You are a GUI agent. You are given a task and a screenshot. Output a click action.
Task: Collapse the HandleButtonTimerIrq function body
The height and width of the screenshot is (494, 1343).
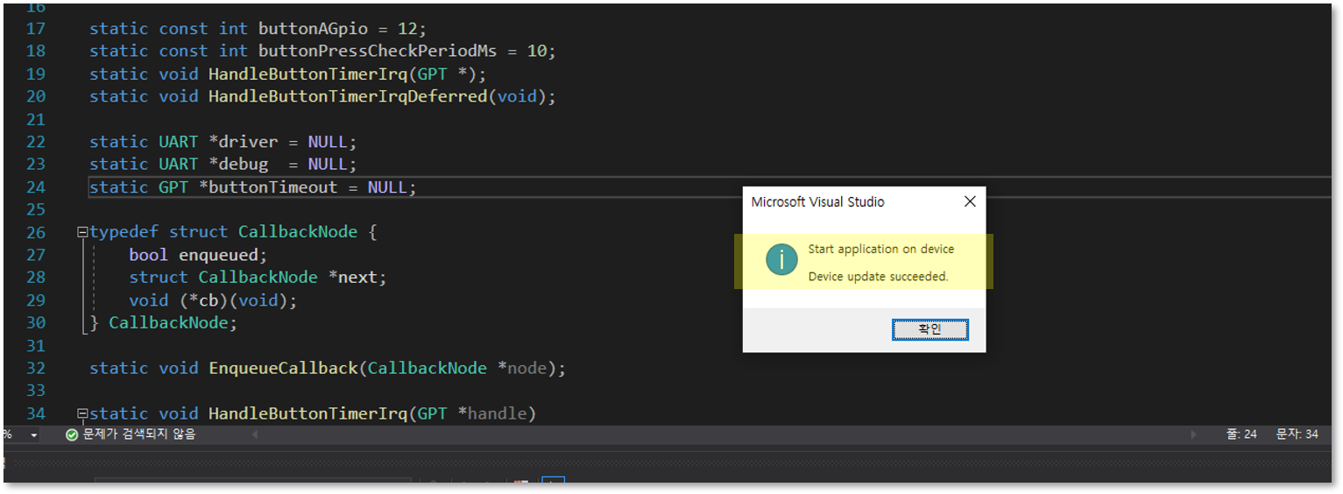coord(82,413)
